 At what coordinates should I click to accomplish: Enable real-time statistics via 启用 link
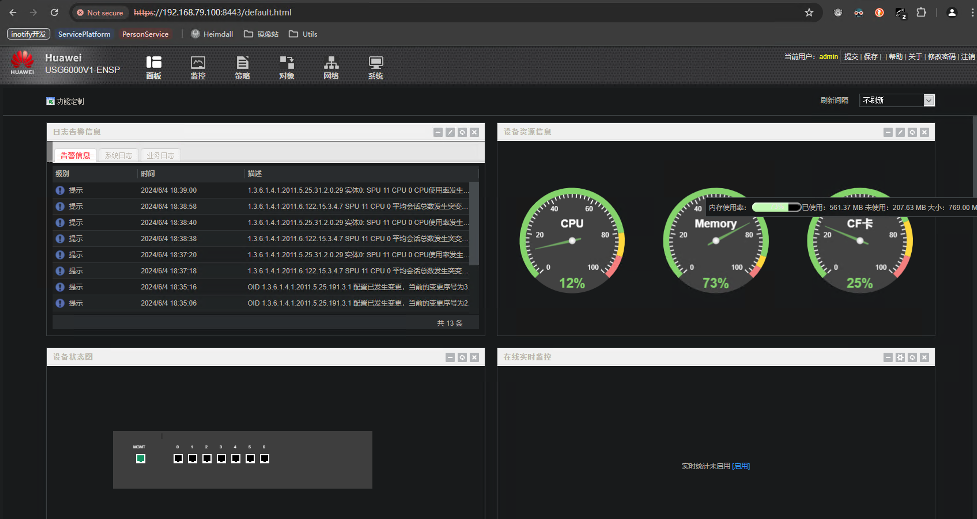(x=741, y=466)
